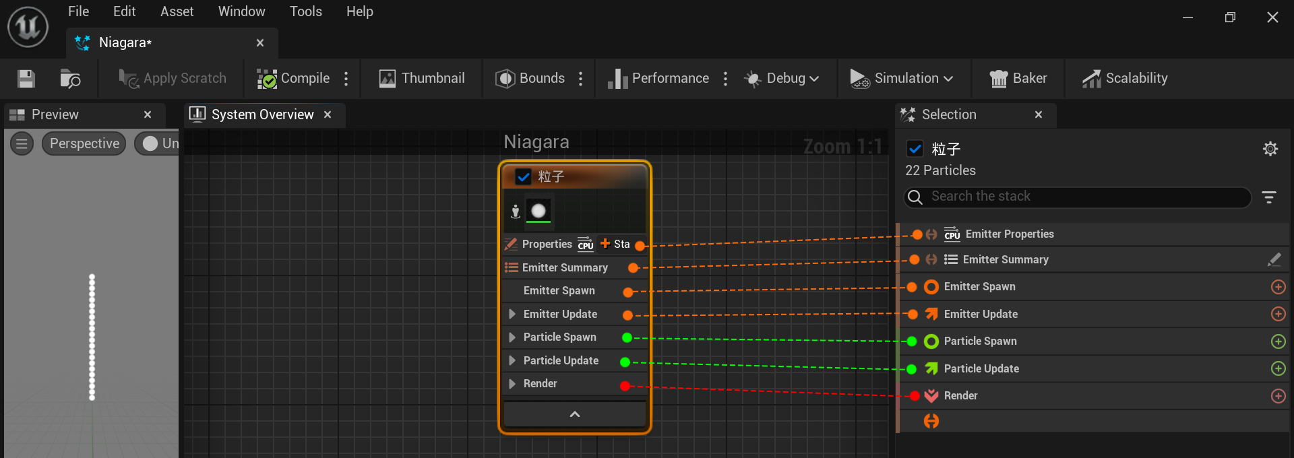Click the Sta add button in emitter node
Viewport: 1294px width, 458px height.
(615, 244)
